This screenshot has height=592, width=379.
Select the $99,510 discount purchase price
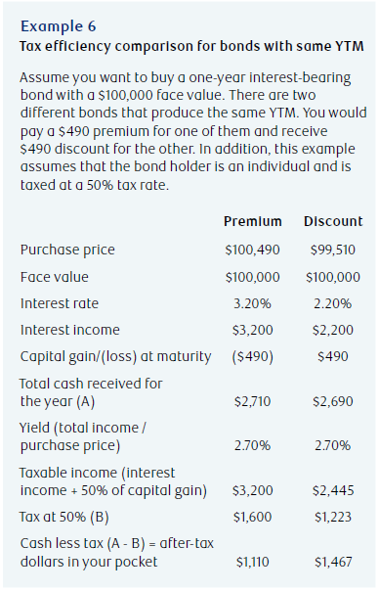333,250
